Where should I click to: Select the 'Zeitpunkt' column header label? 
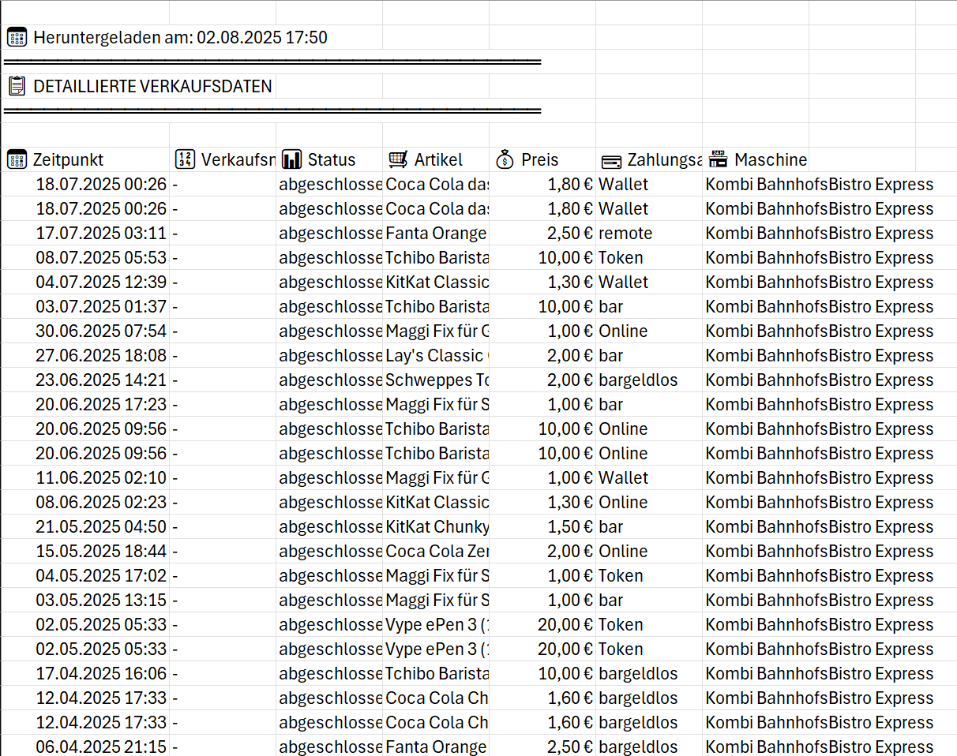[68, 160]
